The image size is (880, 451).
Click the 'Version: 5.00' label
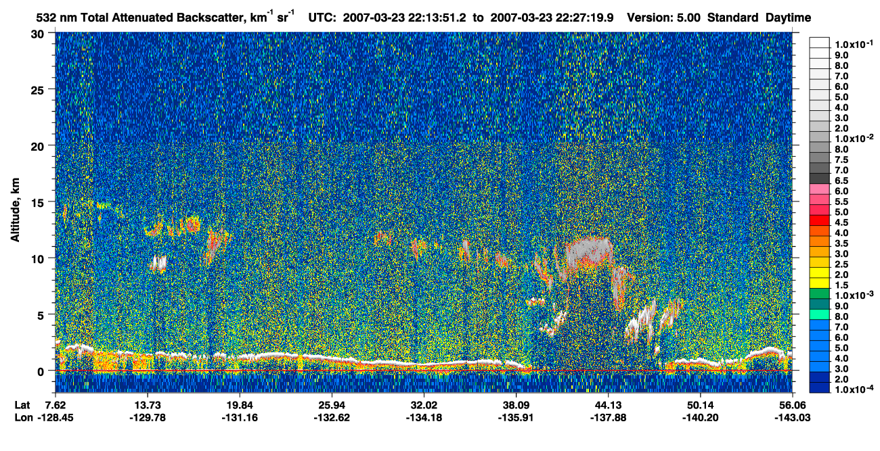(664, 18)
